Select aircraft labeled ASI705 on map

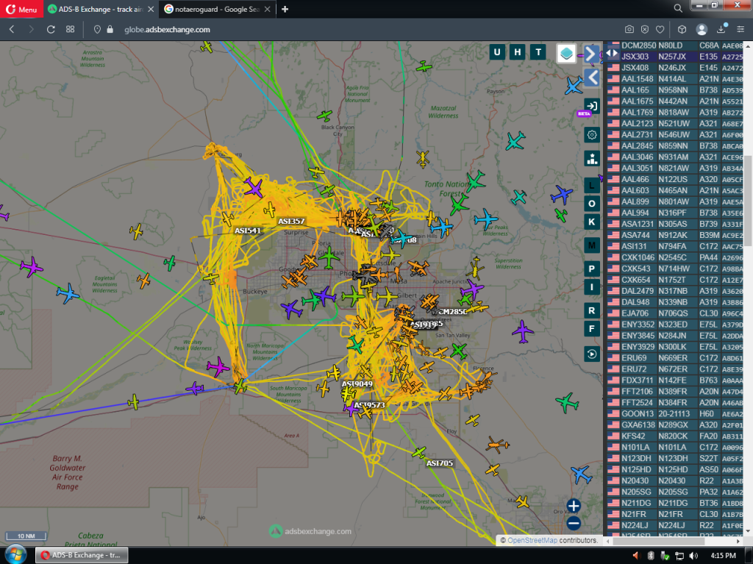pyautogui.click(x=440, y=463)
